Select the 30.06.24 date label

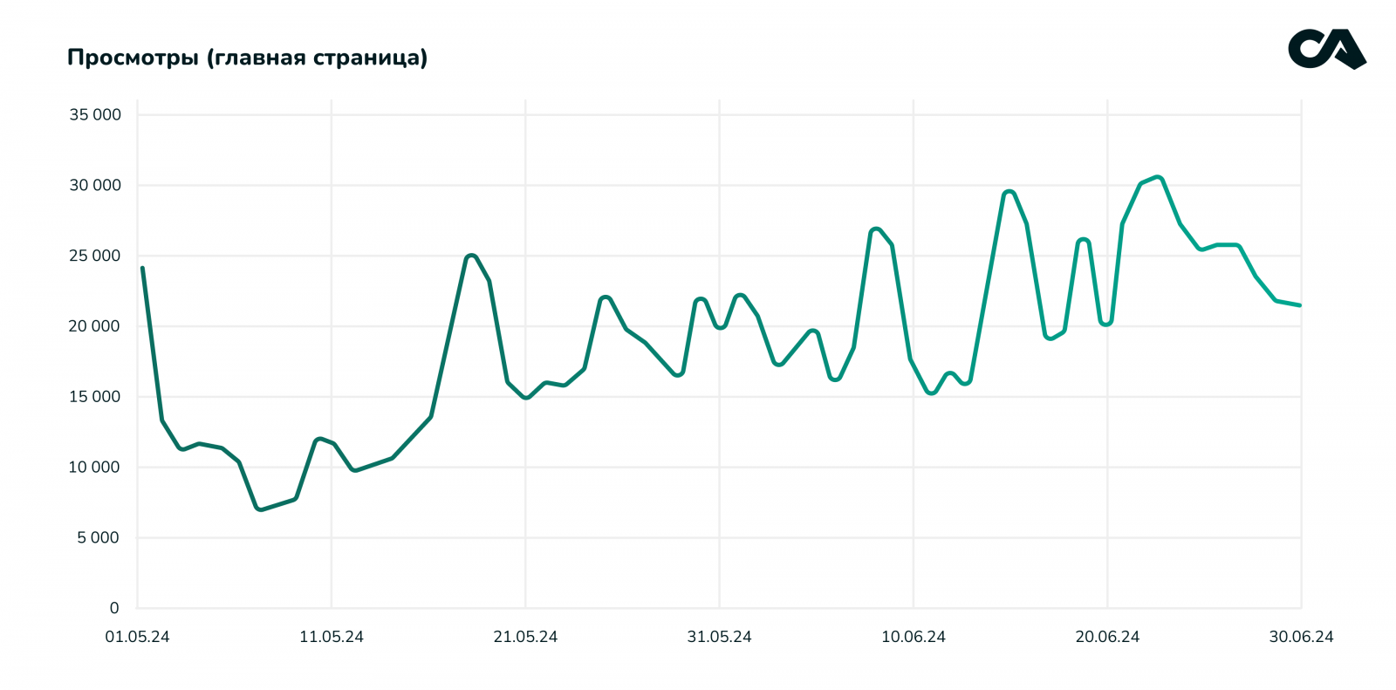pos(1301,637)
